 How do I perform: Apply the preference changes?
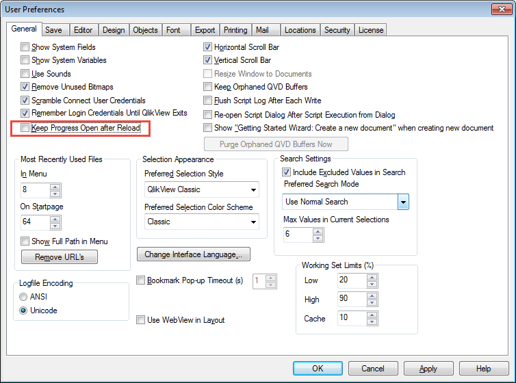tap(428, 368)
